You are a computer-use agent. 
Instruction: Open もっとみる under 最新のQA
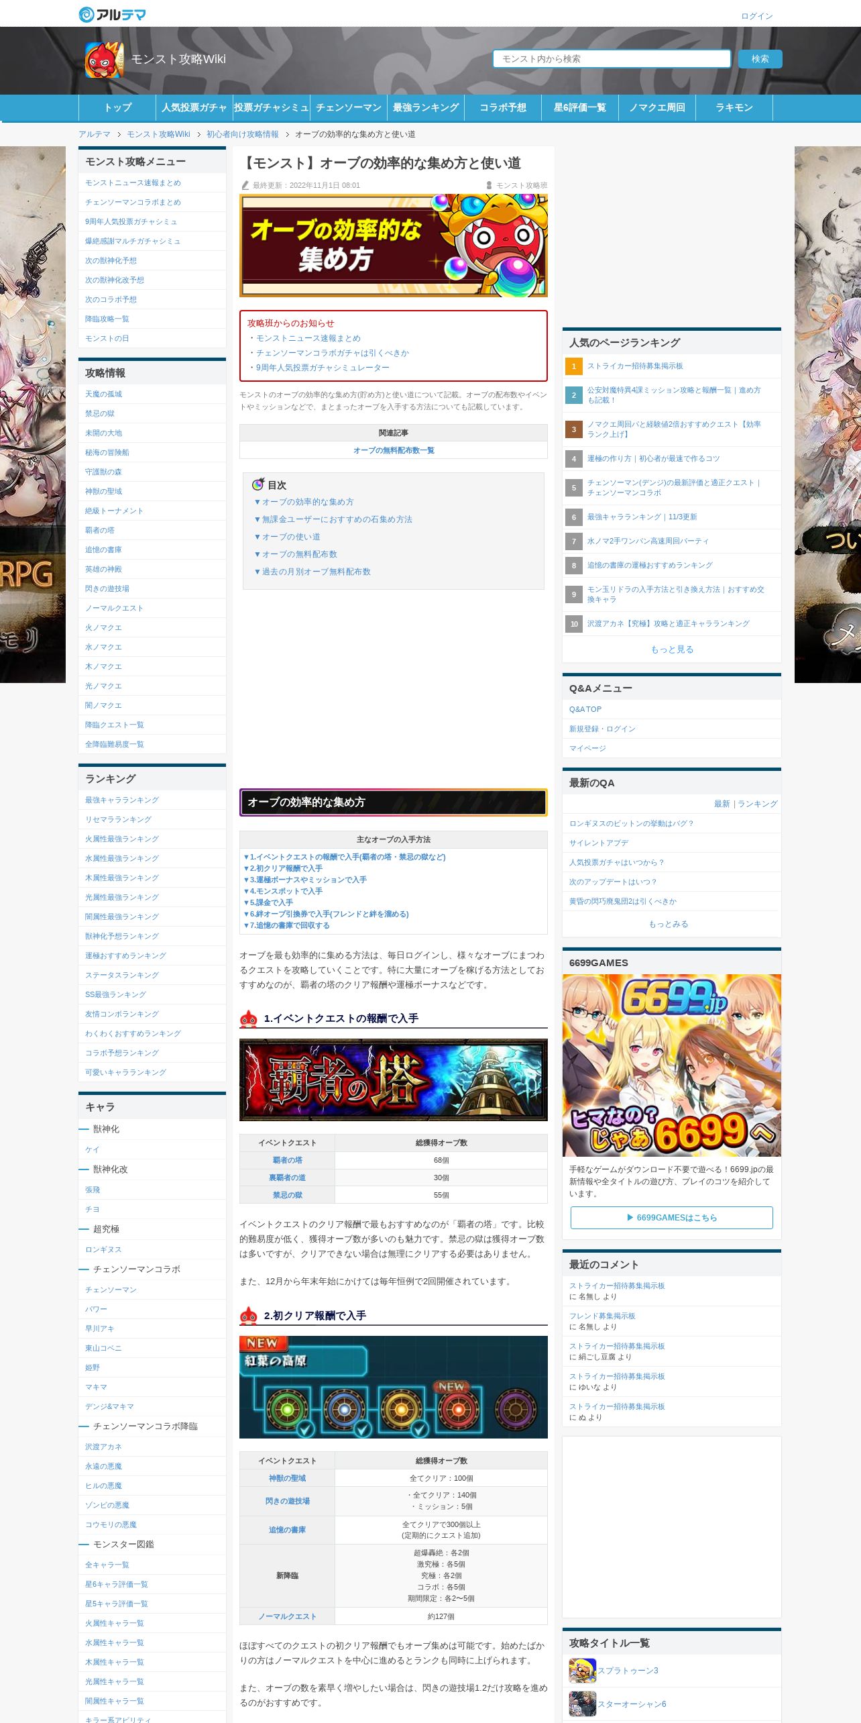(668, 924)
